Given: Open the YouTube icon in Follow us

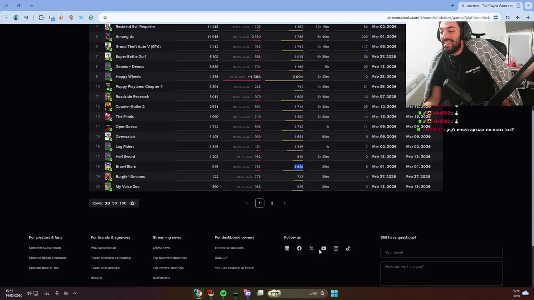Looking at the screenshot, I should (x=324, y=248).
